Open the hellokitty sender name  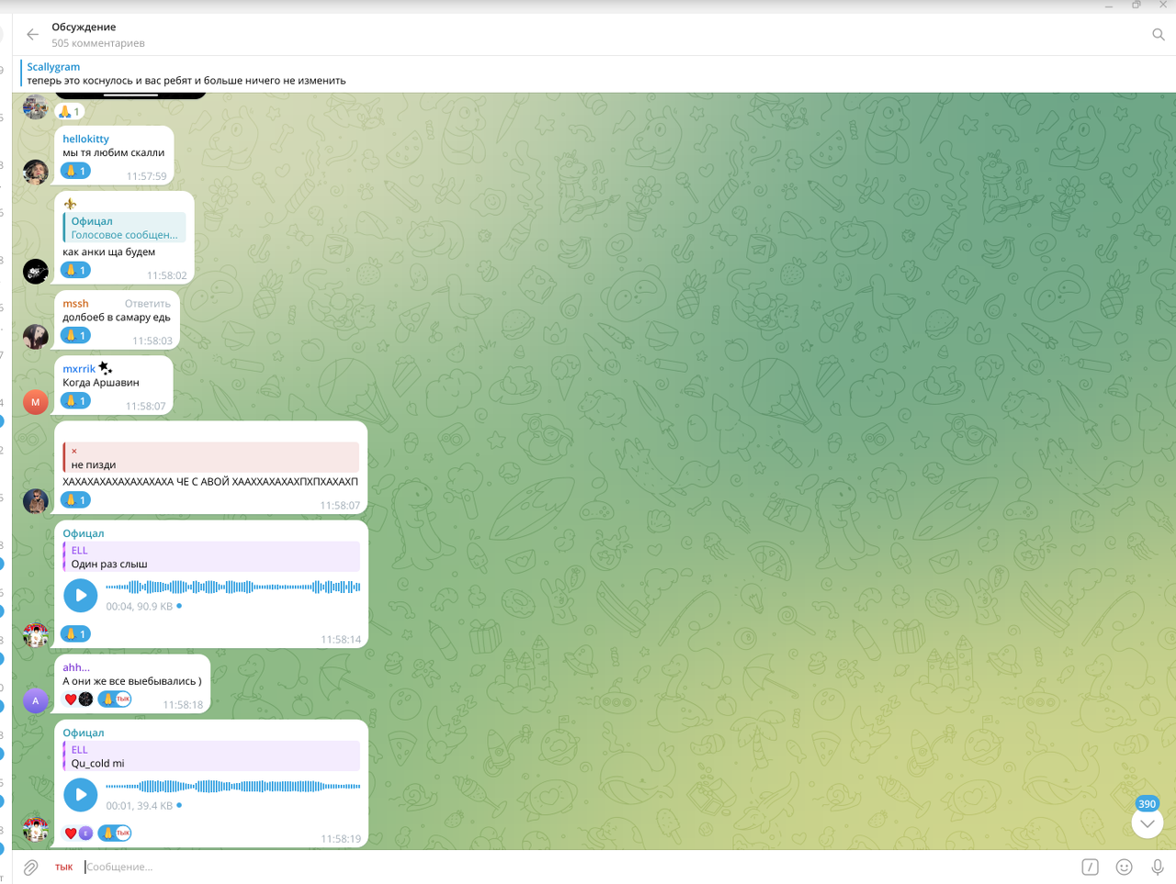(85, 140)
